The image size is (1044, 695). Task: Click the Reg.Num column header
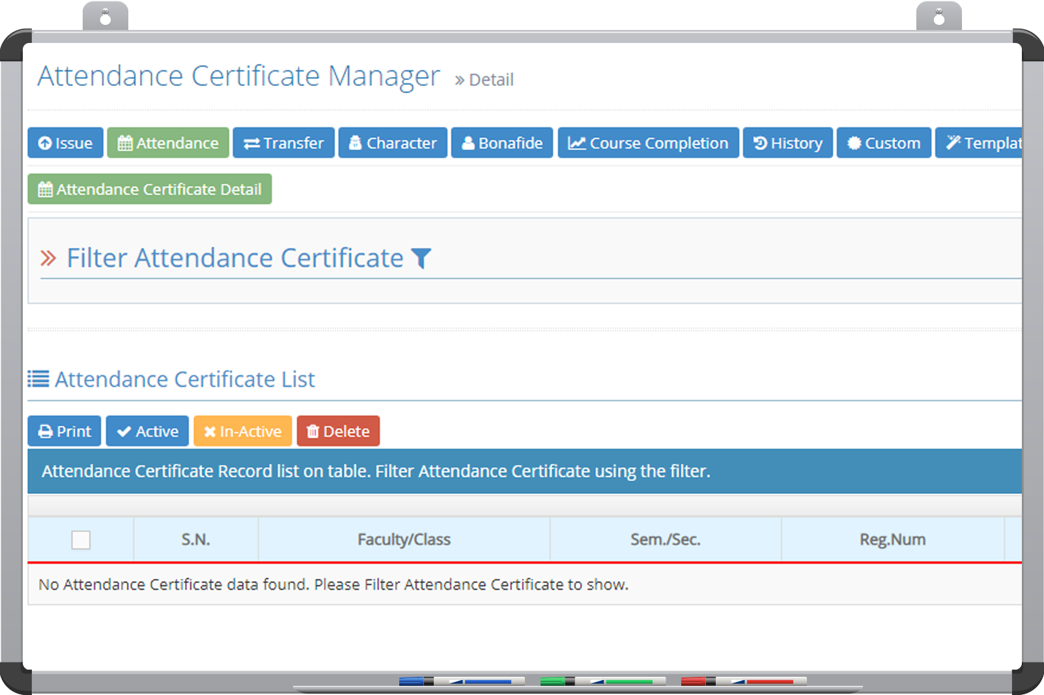[892, 539]
